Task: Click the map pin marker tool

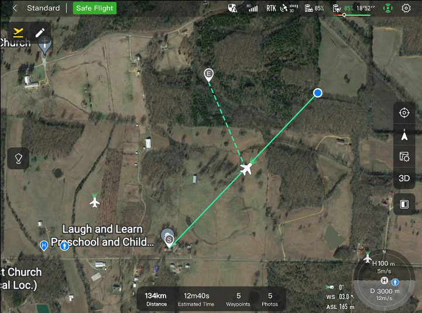Action: click(18, 158)
